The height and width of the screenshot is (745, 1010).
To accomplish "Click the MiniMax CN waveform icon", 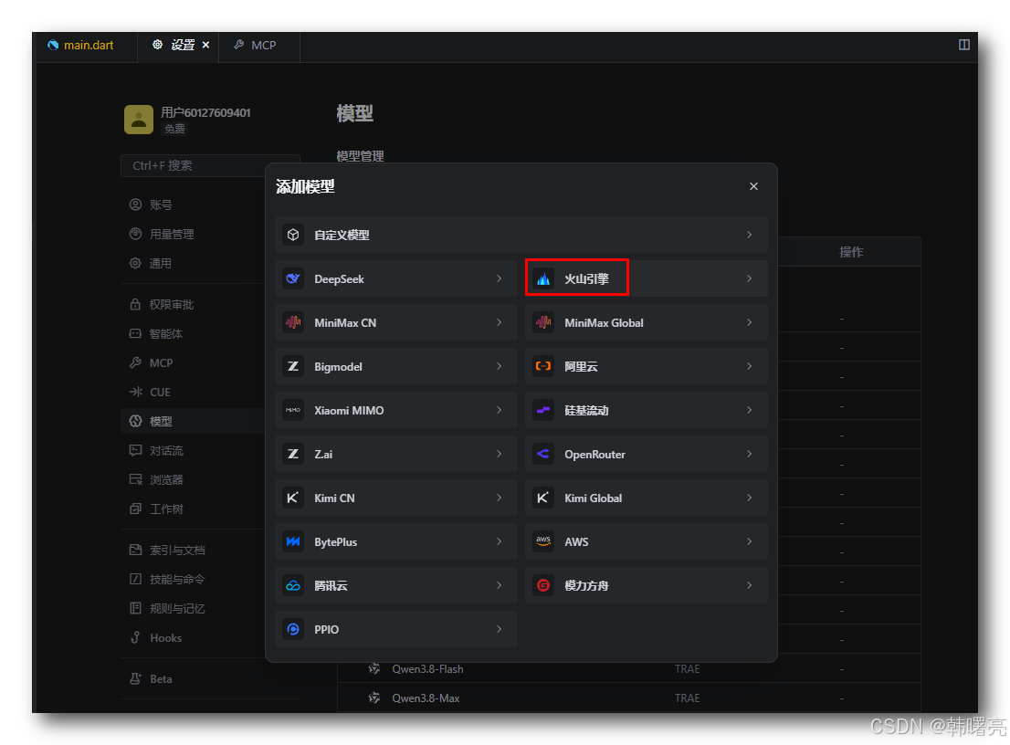I will coord(293,322).
